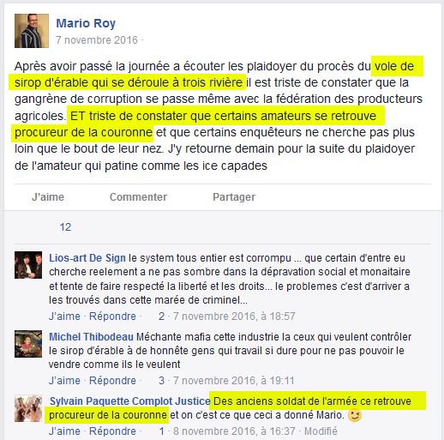
Task: View the 12 reactions count
Action: pyautogui.click(x=65, y=227)
